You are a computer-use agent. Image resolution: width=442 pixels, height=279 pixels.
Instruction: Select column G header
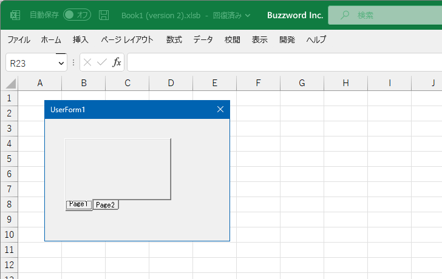[x=302, y=83]
